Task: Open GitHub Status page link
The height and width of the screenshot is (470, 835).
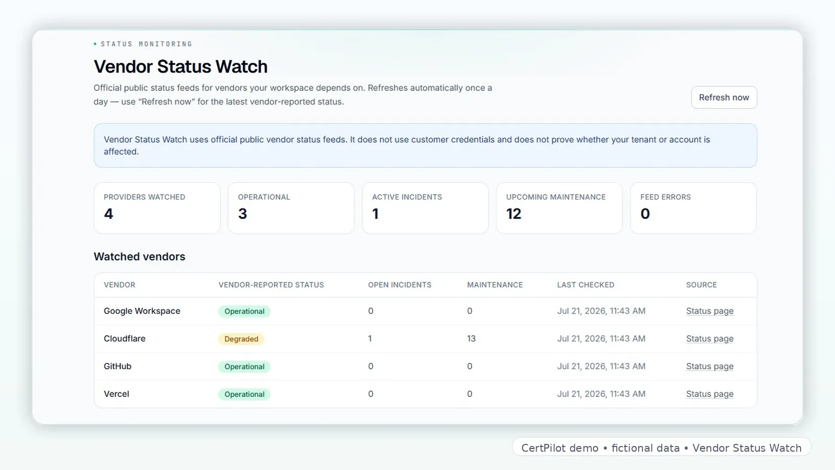Action: [x=710, y=367]
